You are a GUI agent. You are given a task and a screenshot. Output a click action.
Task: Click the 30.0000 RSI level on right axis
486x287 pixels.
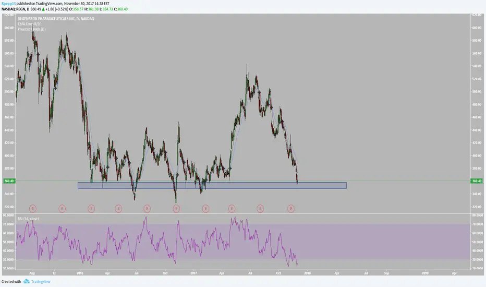[477, 259]
